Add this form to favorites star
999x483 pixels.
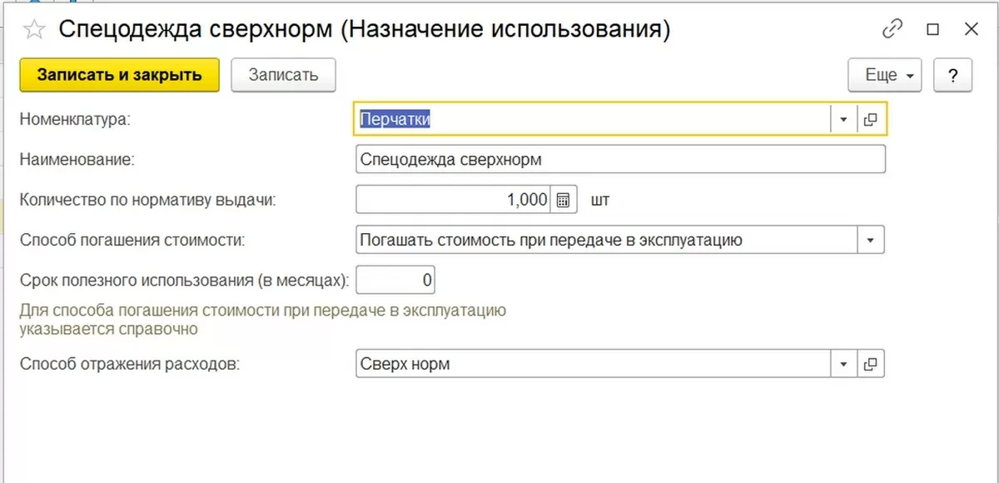tap(33, 30)
